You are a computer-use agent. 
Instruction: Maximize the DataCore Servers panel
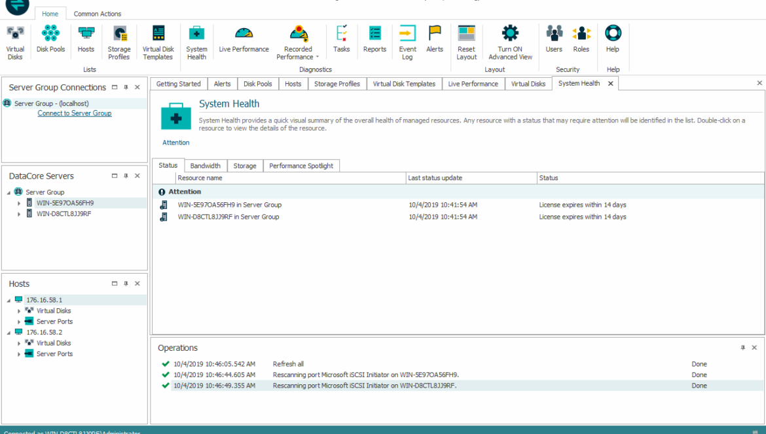(x=115, y=175)
